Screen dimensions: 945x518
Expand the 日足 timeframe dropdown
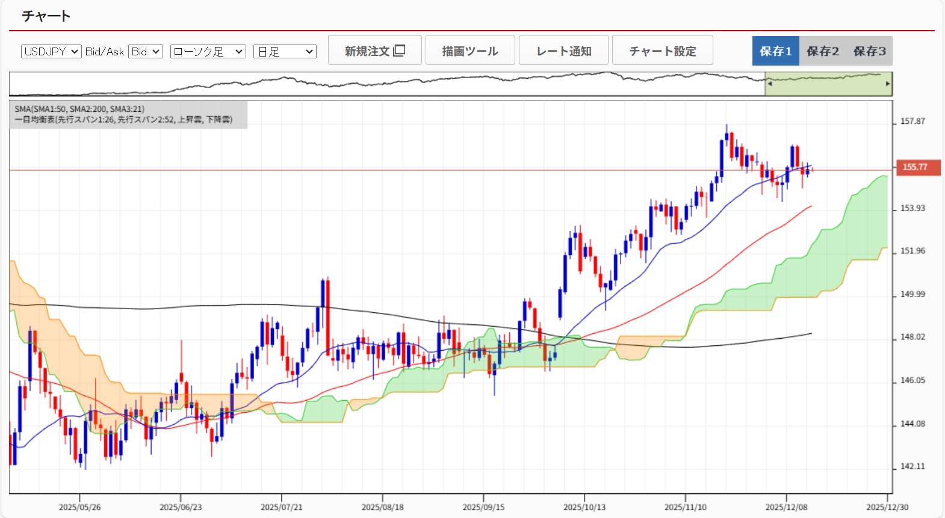coord(285,52)
